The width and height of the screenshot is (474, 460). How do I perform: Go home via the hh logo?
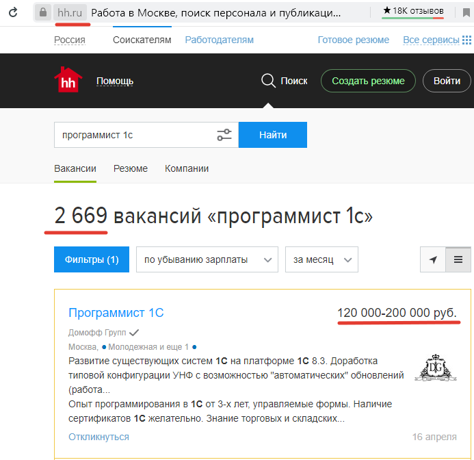(68, 79)
